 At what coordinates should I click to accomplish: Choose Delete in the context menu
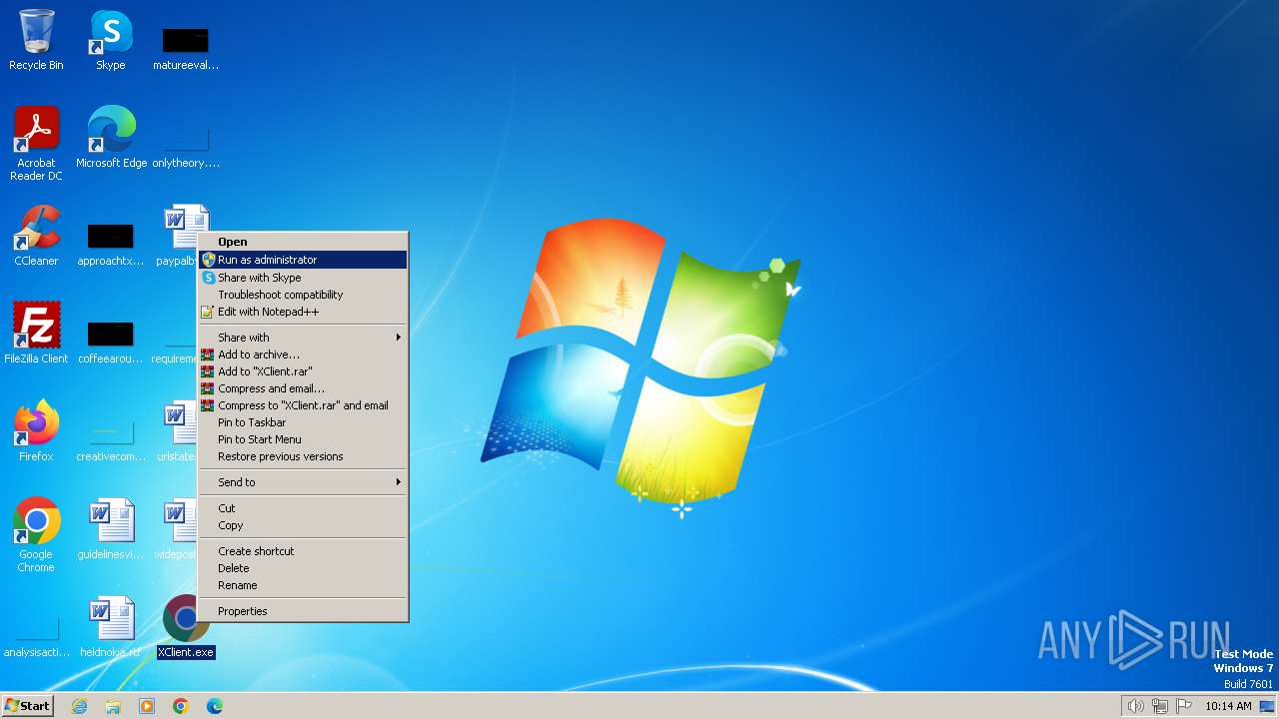click(303, 568)
